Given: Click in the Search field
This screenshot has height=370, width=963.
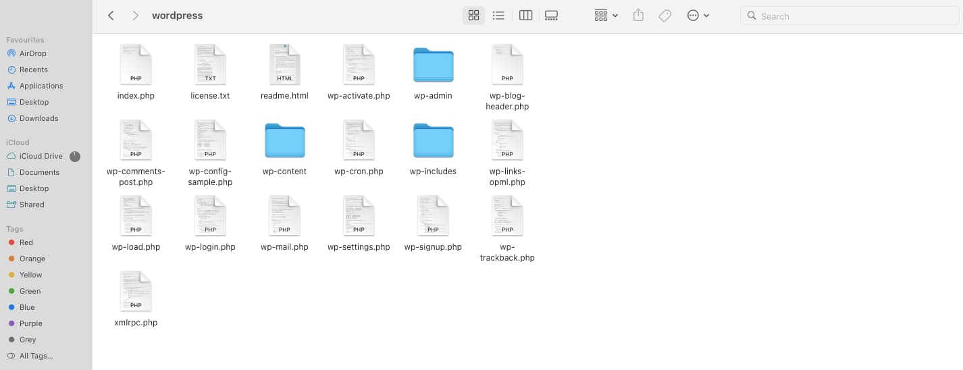Looking at the screenshot, I should pyautogui.click(x=851, y=16).
